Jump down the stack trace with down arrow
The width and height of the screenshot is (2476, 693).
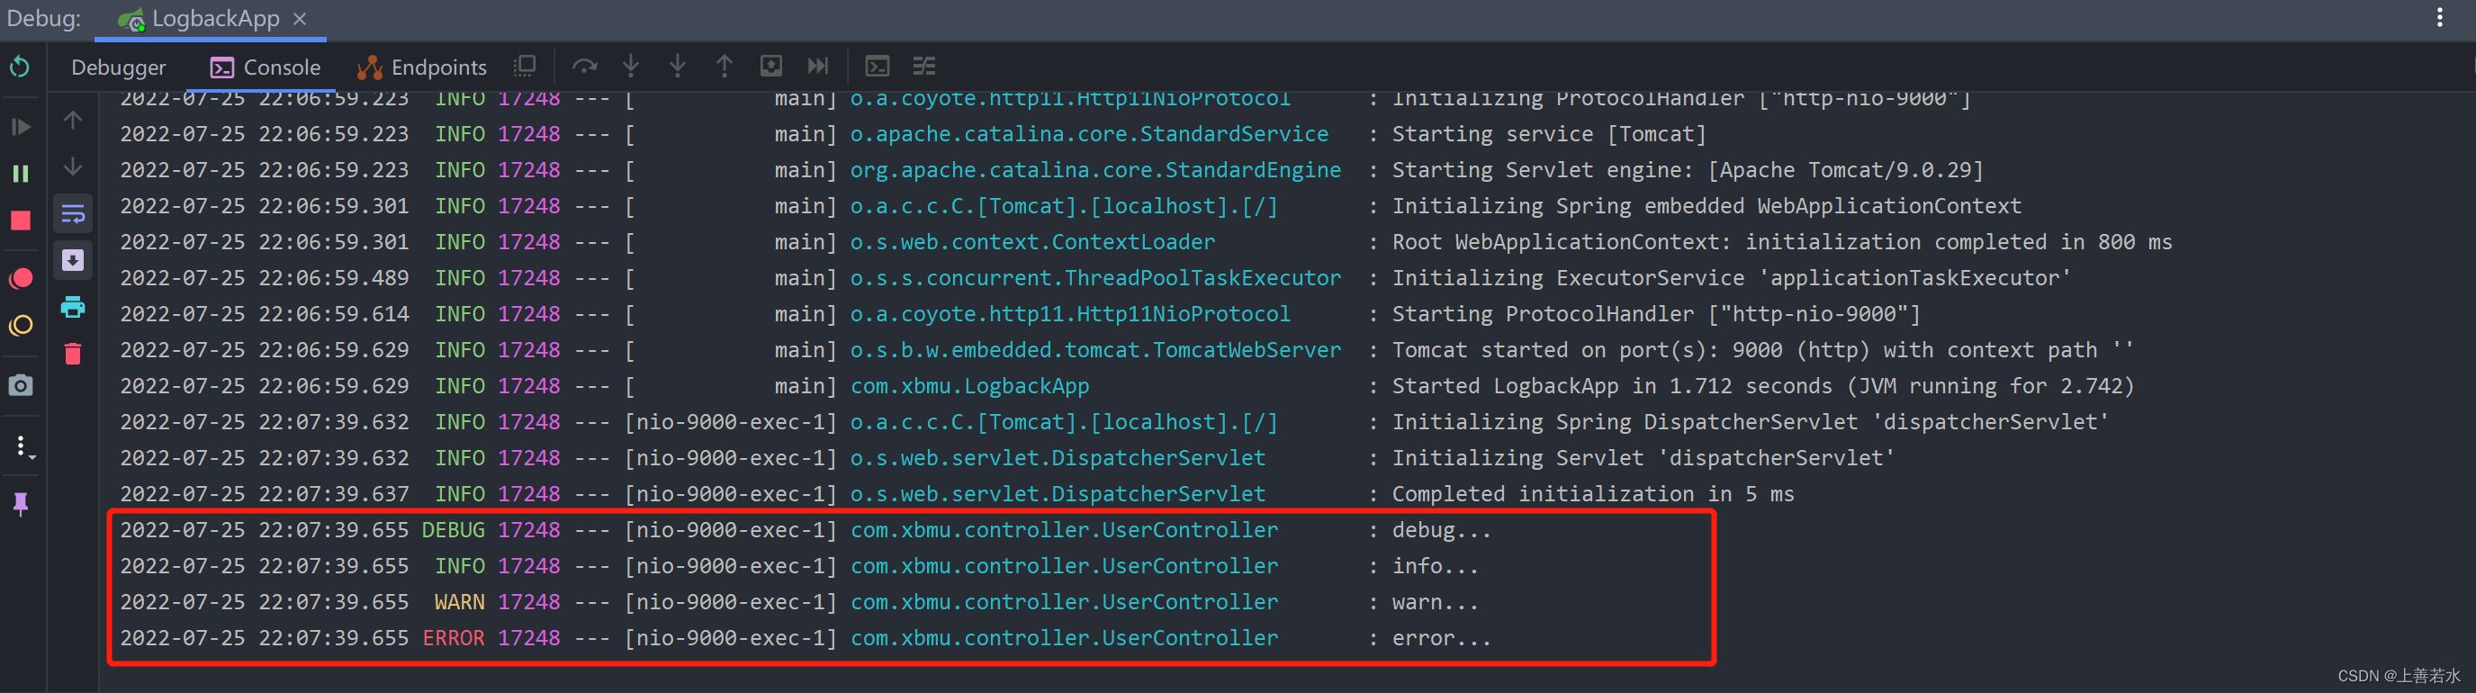pyautogui.click(x=73, y=167)
